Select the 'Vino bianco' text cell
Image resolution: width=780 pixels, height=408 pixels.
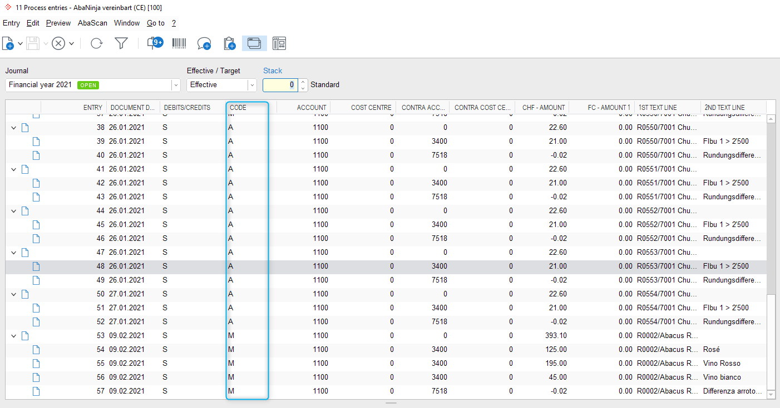click(733, 377)
